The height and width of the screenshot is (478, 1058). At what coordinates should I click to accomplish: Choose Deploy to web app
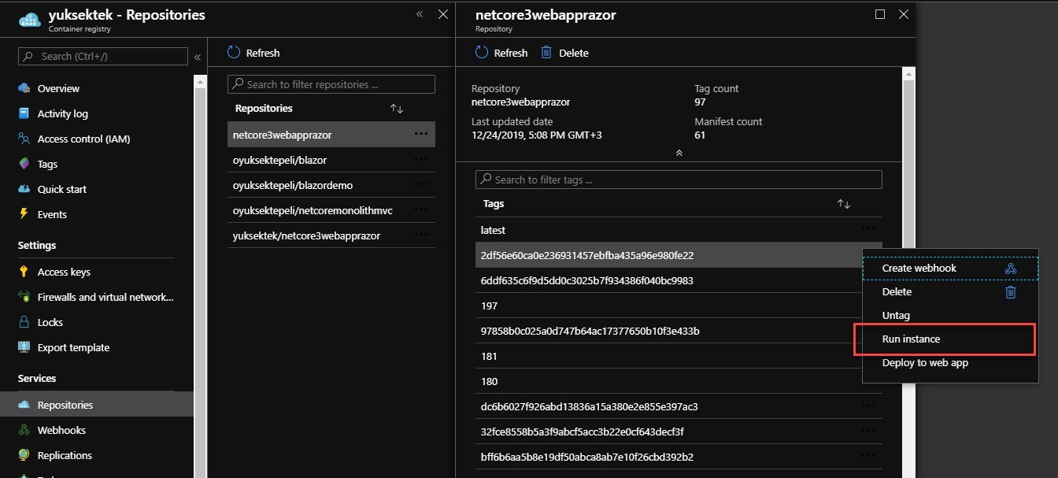click(950, 363)
